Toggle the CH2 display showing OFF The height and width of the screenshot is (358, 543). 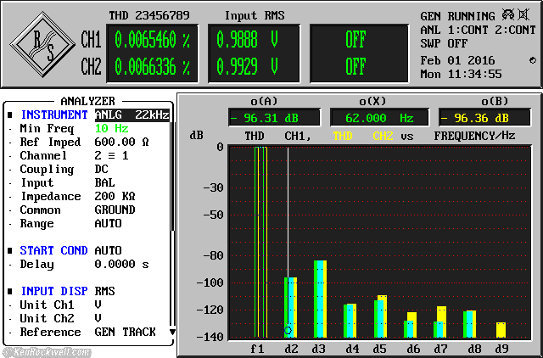(355, 67)
